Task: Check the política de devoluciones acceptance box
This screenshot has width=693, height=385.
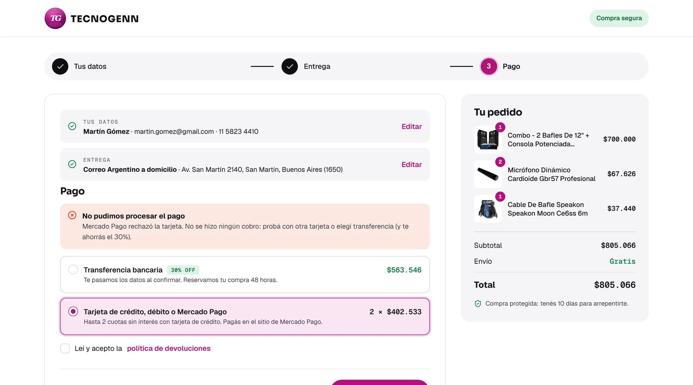Action: pos(65,348)
